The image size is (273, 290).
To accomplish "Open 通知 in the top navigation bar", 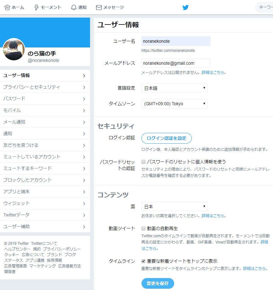I will [x=79, y=8].
